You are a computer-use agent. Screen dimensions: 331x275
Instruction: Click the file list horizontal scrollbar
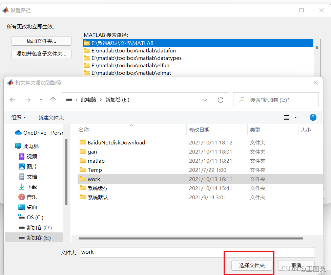coord(191,238)
